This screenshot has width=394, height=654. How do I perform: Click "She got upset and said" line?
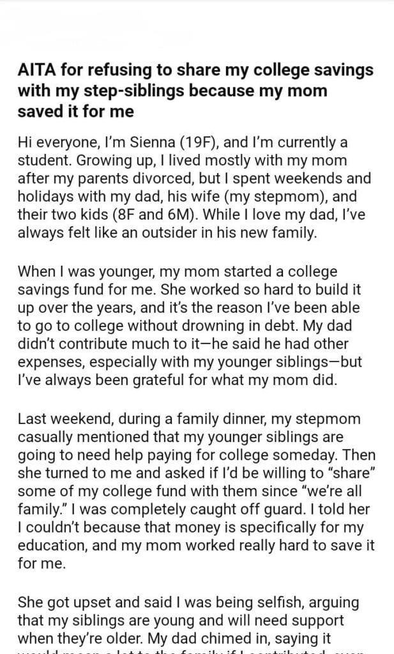click(x=89, y=603)
